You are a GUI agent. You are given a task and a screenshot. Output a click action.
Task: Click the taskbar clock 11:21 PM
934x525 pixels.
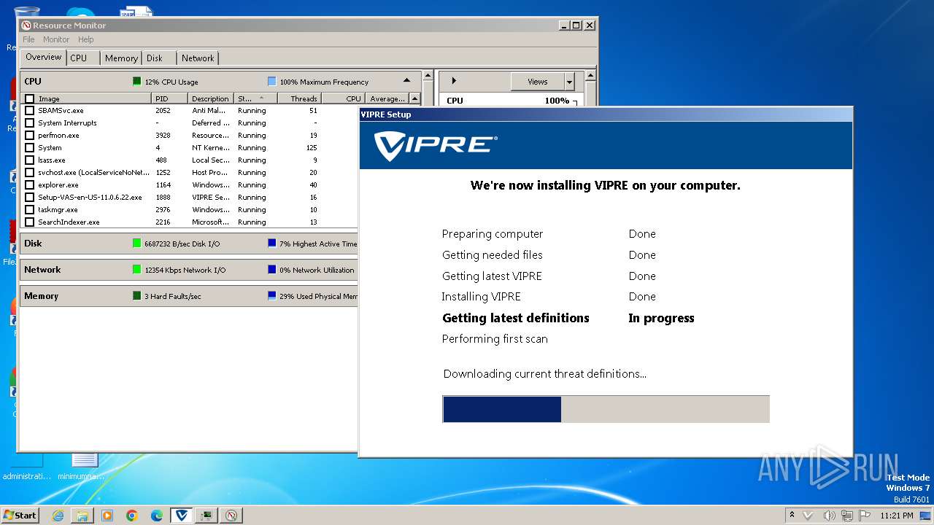pyautogui.click(x=897, y=516)
